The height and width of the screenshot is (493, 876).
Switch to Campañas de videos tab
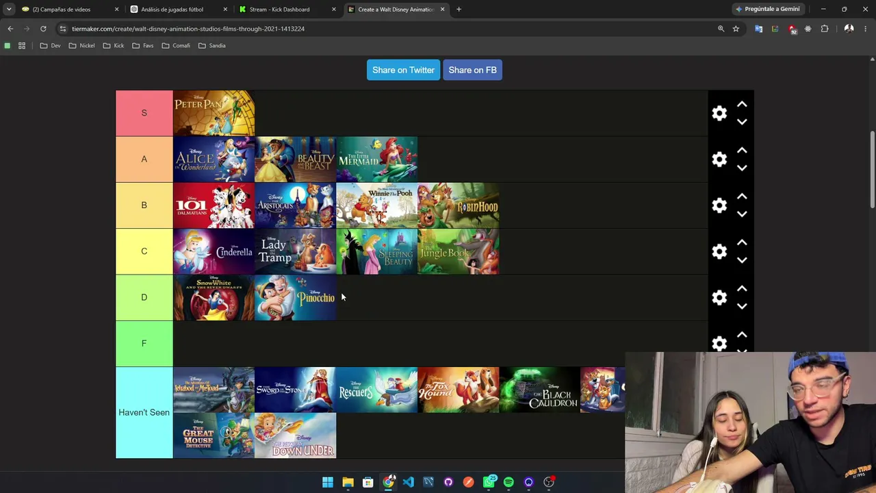(x=70, y=10)
